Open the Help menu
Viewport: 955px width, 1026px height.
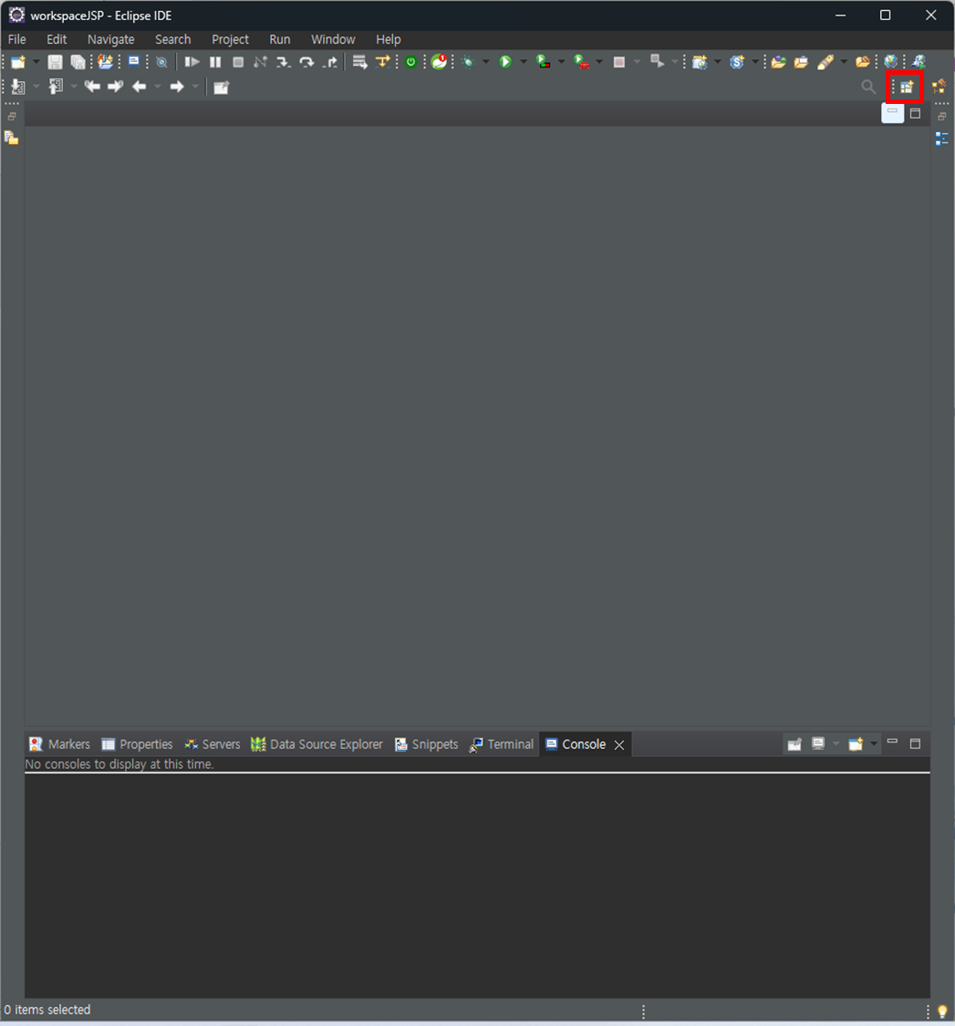pos(389,39)
